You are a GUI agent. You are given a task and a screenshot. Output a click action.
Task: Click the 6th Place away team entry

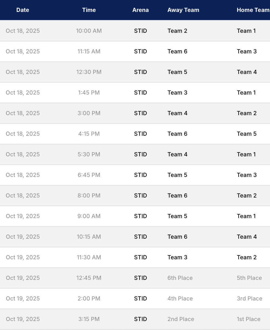[180, 278]
